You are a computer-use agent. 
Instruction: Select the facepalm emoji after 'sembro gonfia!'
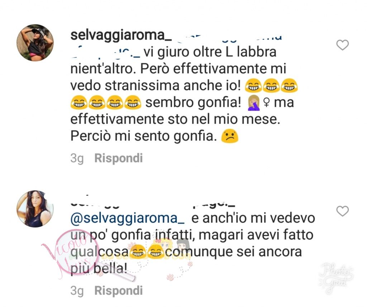(x=253, y=103)
